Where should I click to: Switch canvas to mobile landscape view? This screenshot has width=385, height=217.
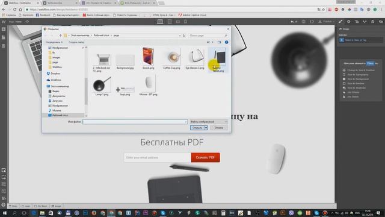[x=178, y=22]
